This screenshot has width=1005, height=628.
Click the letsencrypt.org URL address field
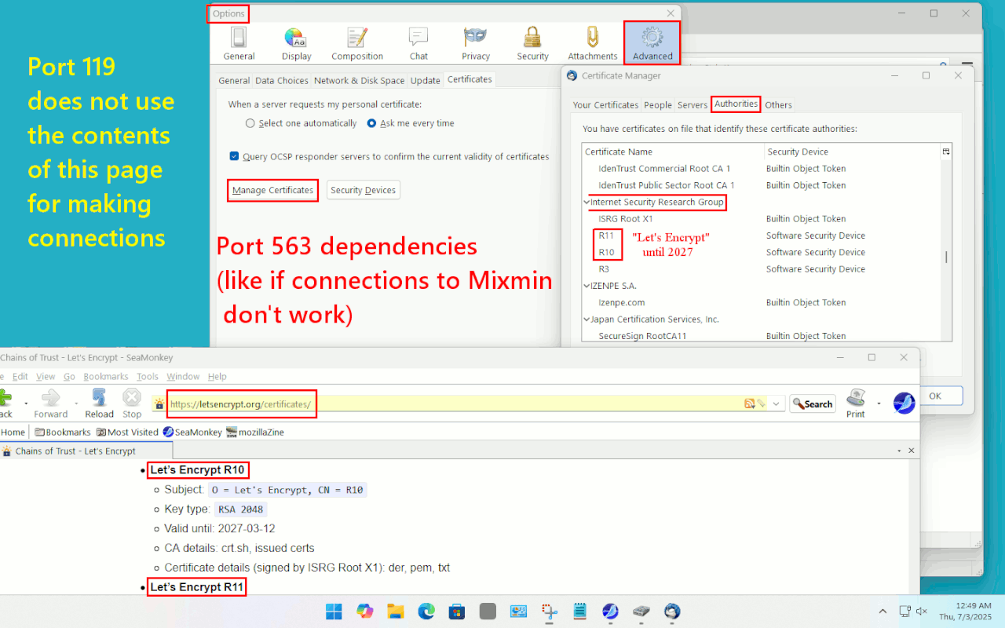click(x=455, y=403)
